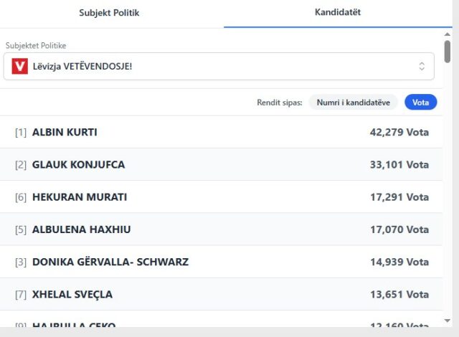Sort by Numri i kandidatëve
Image resolution: width=459 pixels, height=337 pixels.
point(354,103)
